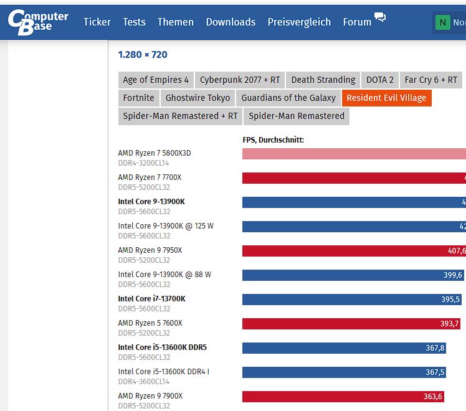Click AMD Ryzen 7 7700X label

click(150, 177)
